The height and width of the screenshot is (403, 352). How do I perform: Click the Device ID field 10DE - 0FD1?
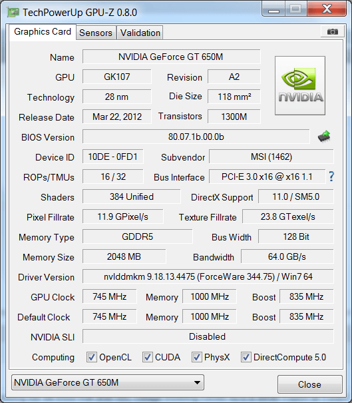pyautogui.click(x=112, y=157)
